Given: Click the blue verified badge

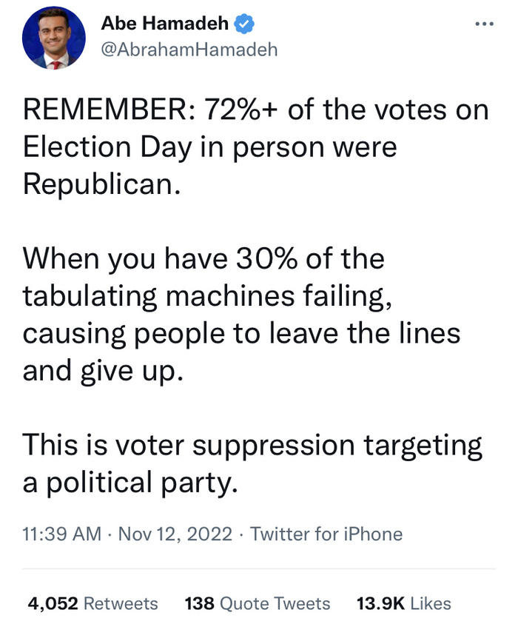Looking at the screenshot, I should tap(244, 24).
